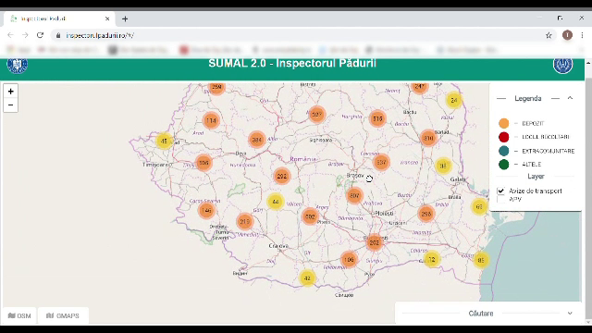Open the orange 219 cluster marker
592x333 pixels.
click(244, 222)
